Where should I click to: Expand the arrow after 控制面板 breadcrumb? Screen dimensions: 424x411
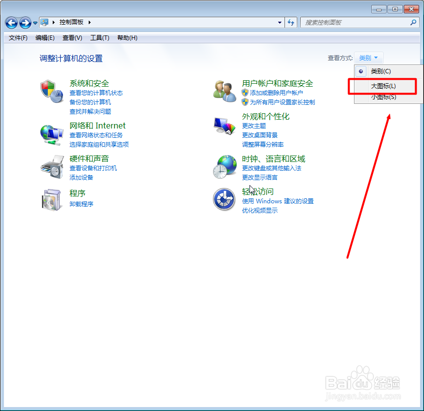point(90,22)
